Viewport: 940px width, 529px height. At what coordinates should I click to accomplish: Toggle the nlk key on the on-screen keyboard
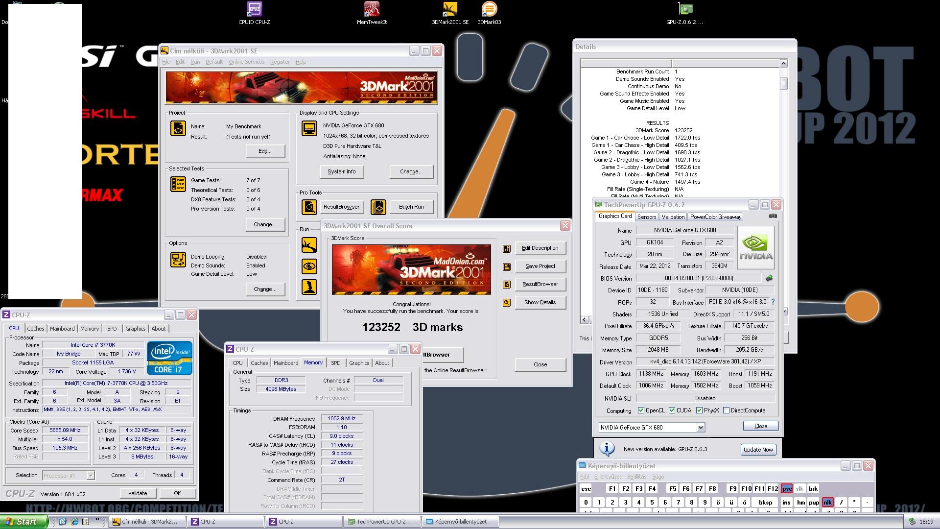pos(827,502)
